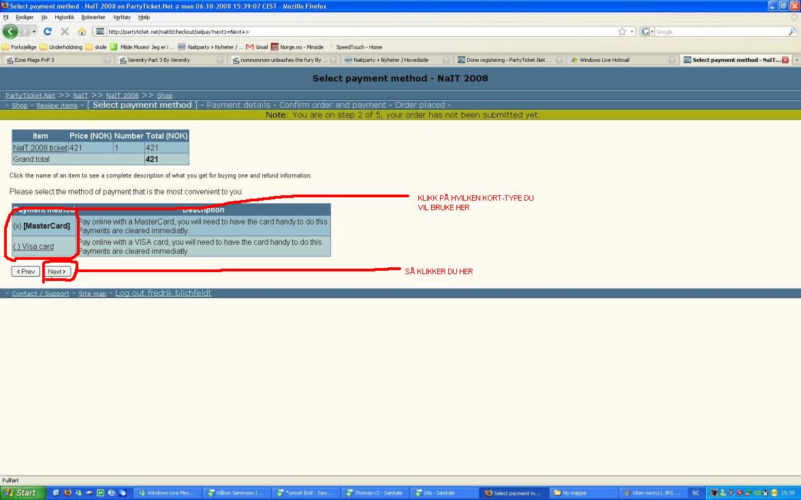Click the Next button
Image resolution: width=801 pixels, height=500 pixels.
[56, 271]
